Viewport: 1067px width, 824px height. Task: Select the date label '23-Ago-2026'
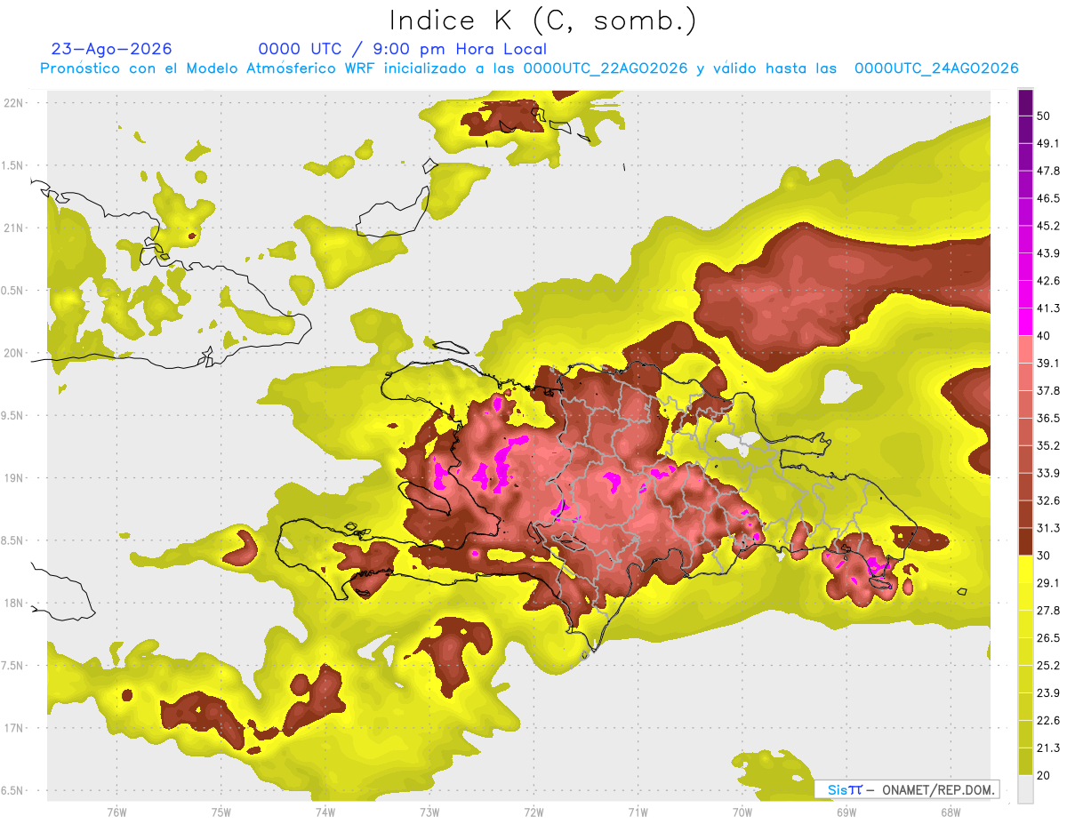coord(112,49)
